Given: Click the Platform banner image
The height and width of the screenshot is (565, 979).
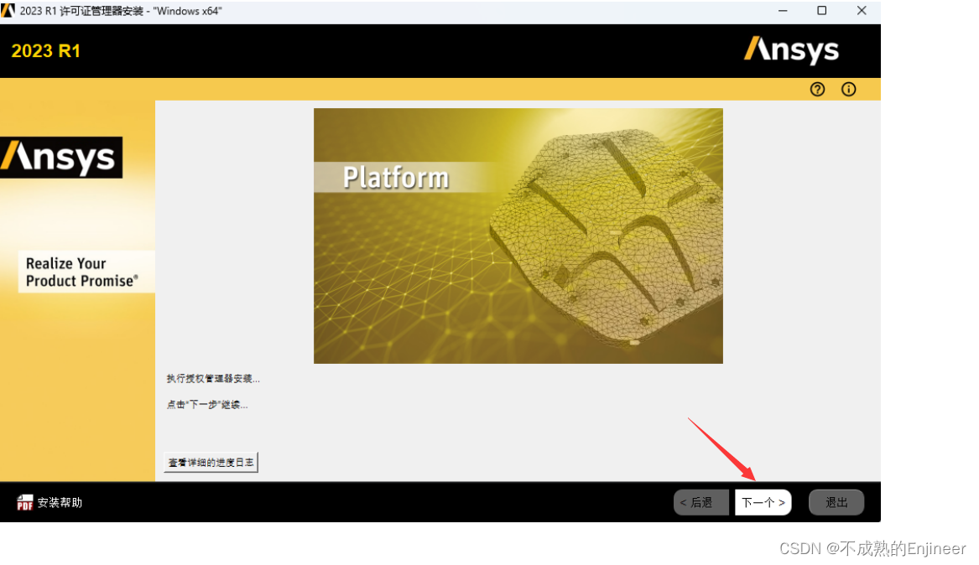Looking at the screenshot, I should click(x=518, y=236).
